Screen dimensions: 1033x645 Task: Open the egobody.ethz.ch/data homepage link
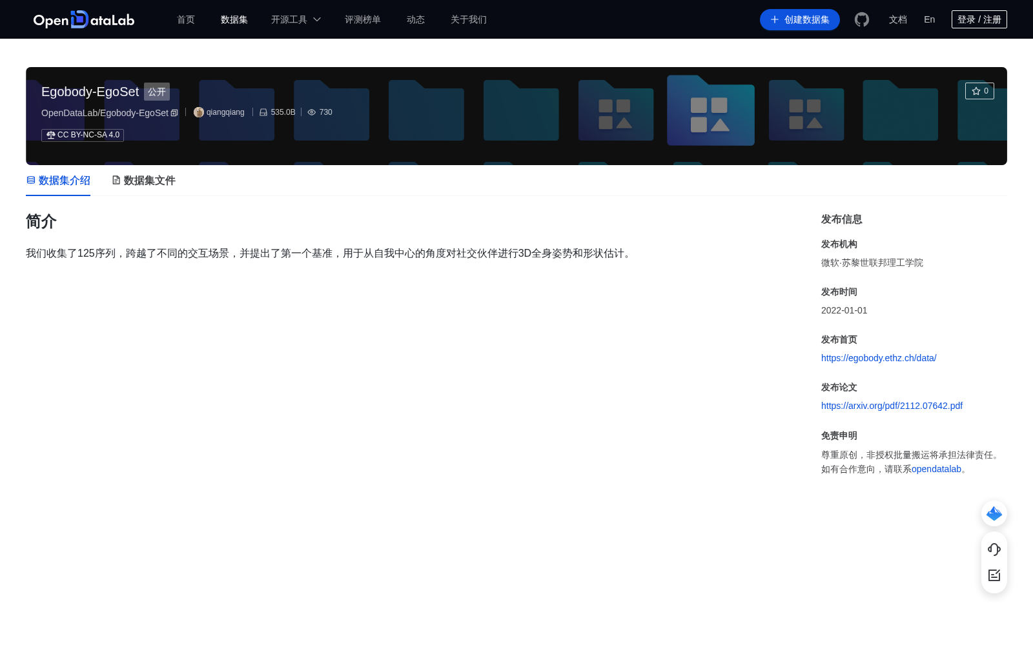click(879, 358)
